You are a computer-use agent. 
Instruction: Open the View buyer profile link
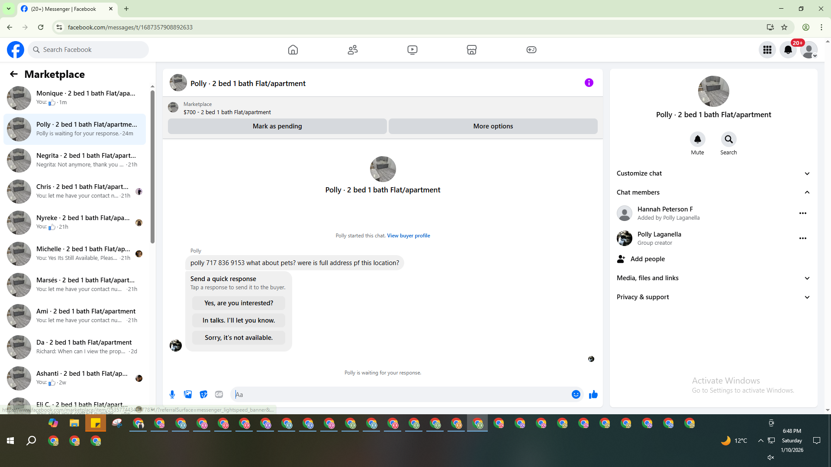pos(408,236)
